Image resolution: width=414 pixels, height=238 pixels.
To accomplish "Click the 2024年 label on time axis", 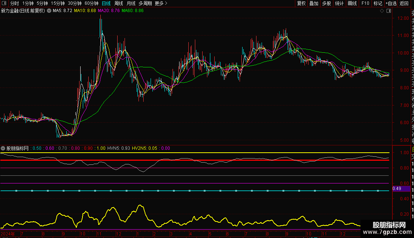I will point(8,234).
